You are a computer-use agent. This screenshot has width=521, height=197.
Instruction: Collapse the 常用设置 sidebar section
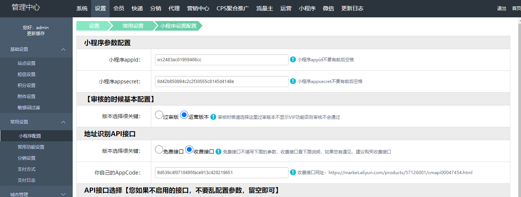coord(63,122)
